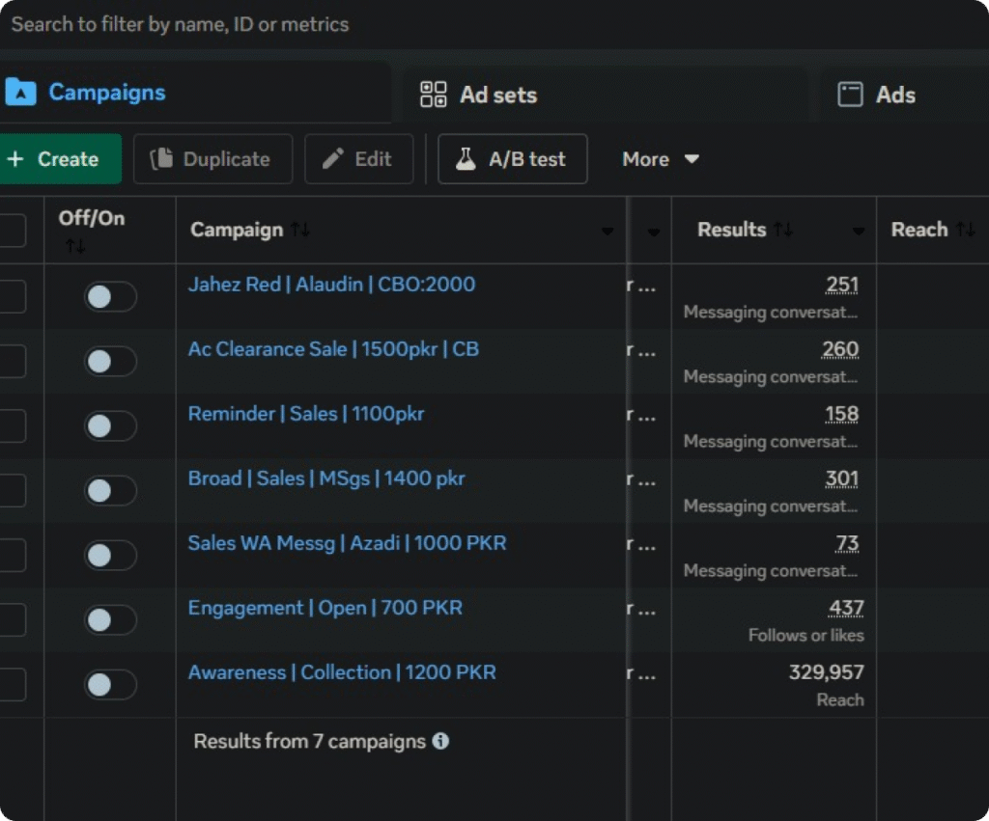Expand the Results column header dropdown arrow
Image resolution: width=989 pixels, height=821 pixels.
tap(858, 232)
